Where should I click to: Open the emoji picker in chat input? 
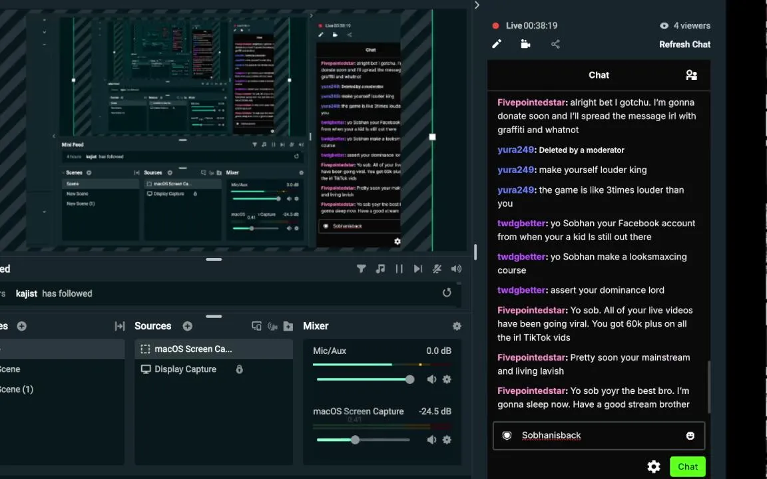click(x=690, y=436)
